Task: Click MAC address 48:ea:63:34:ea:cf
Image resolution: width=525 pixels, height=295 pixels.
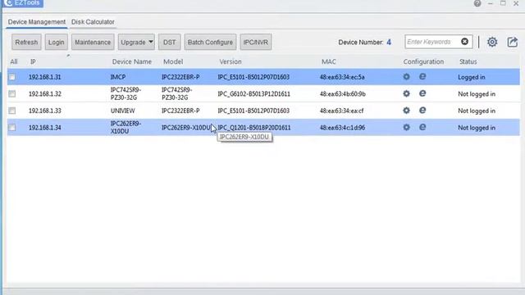Action: click(x=341, y=111)
